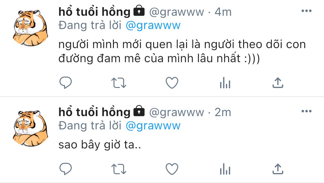Reply to the tweet 'sao bây giờ ta..'

click(66, 169)
